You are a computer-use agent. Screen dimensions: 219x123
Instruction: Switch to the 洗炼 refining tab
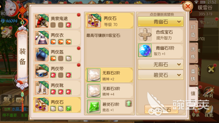point(193,53)
